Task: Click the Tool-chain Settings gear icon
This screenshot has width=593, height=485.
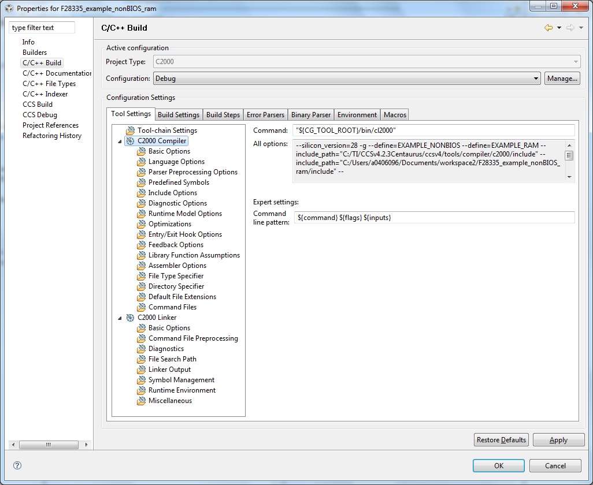Action: [131, 130]
